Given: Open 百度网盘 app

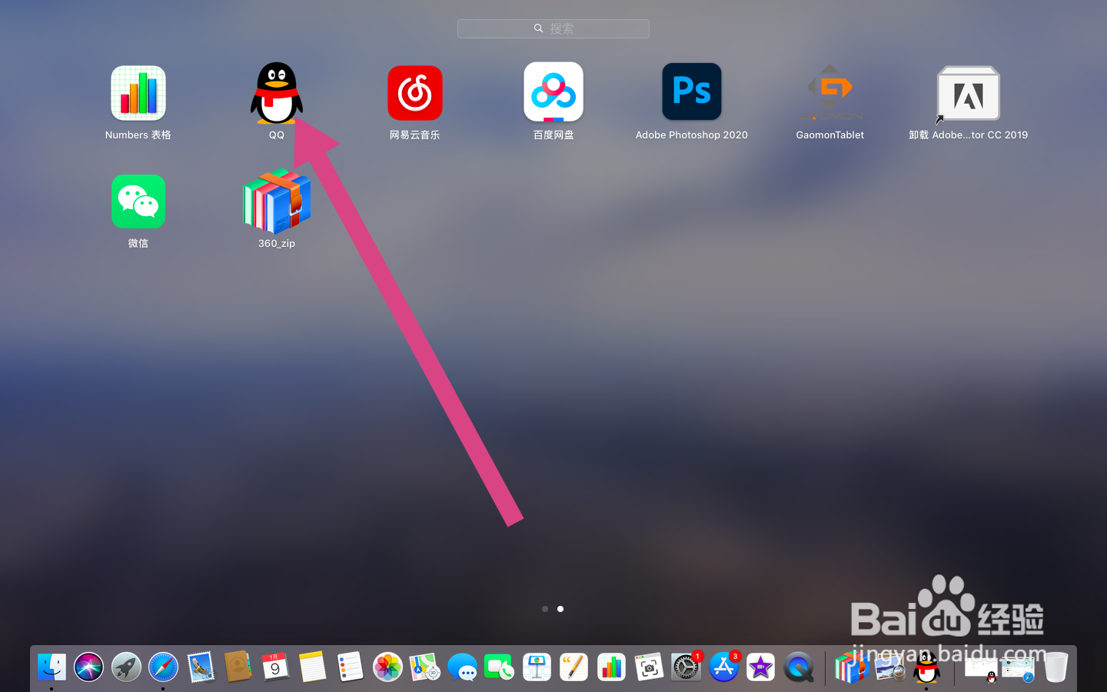Looking at the screenshot, I should pyautogui.click(x=553, y=92).
